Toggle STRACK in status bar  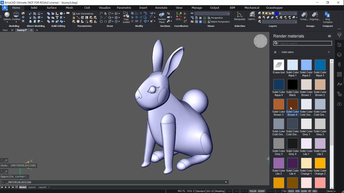pos(270,191)
